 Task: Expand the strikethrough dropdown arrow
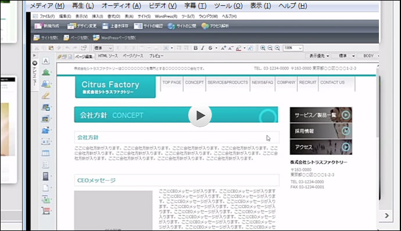[216, 48]
